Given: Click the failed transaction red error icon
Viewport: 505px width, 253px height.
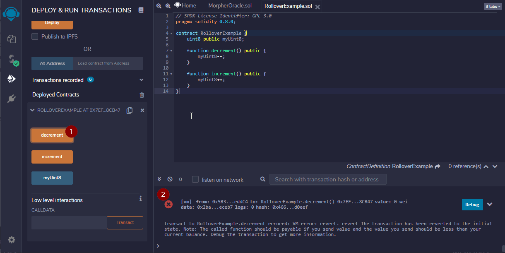Looking at the screenshot, I should point(168,204).
